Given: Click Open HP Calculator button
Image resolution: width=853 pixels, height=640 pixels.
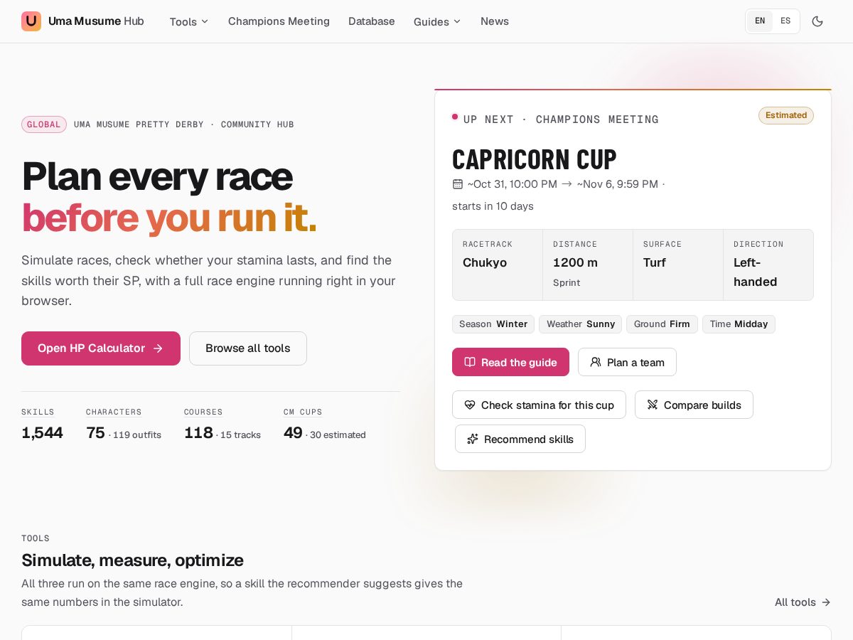Looking at the screenshot, I should tap(101, 348).
